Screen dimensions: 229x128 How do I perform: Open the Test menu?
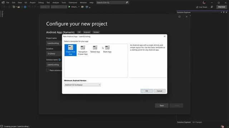pyautogui.click(x=48, y=2)
